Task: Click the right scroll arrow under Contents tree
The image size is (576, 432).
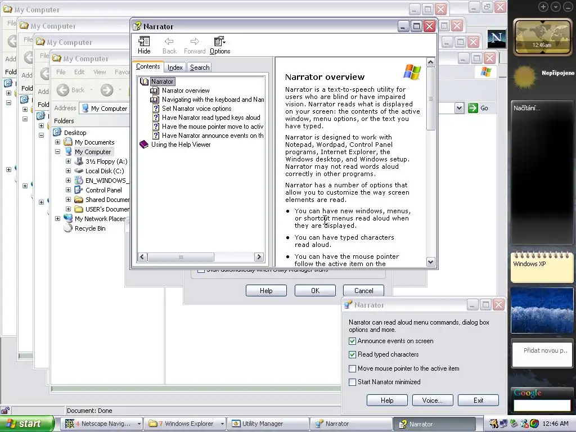Action: 259,256
